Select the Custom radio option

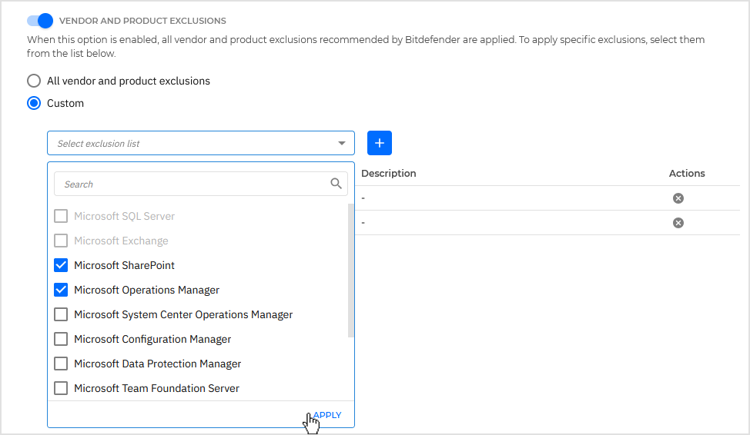34,103
